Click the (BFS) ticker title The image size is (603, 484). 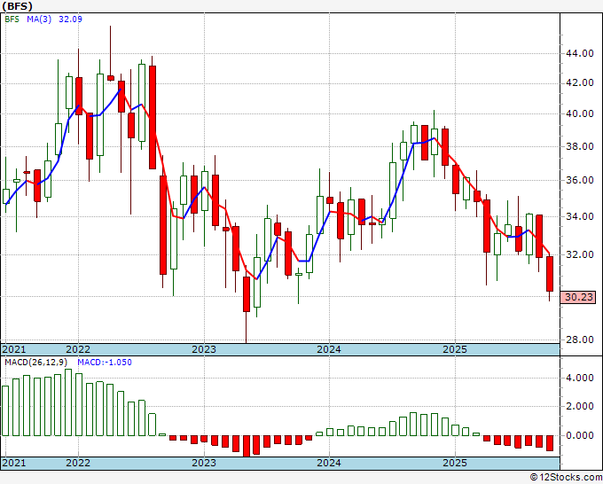(18, 6)
